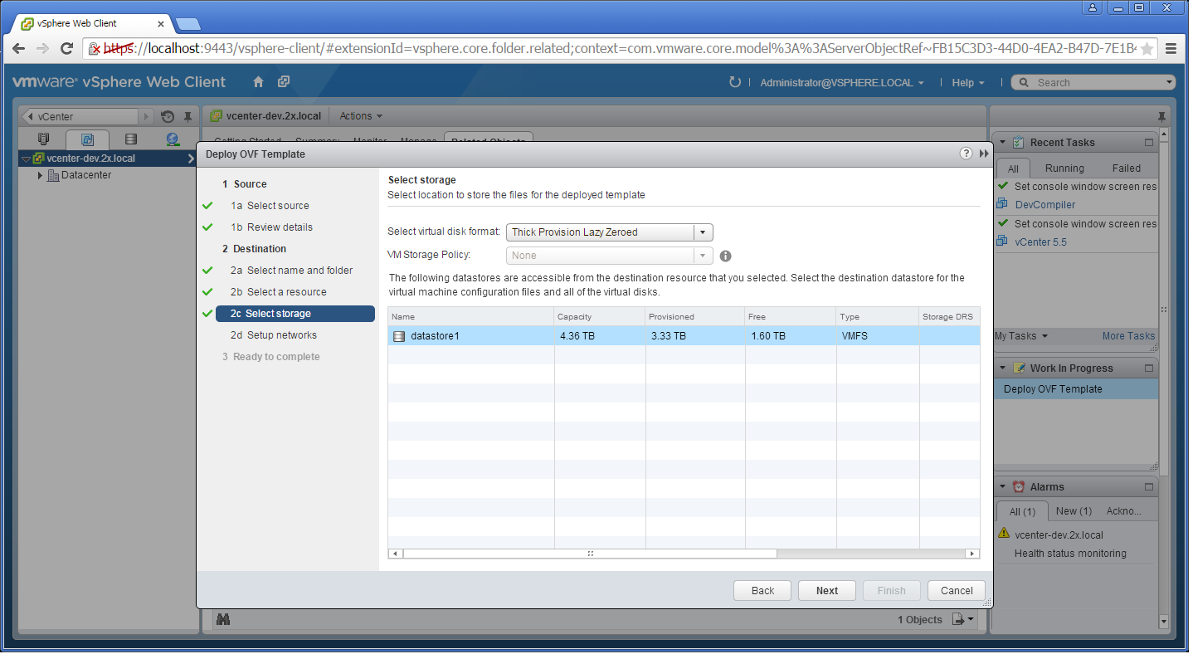
Task: Switch to Networking inventory tab
Action: tap(173, 139)
